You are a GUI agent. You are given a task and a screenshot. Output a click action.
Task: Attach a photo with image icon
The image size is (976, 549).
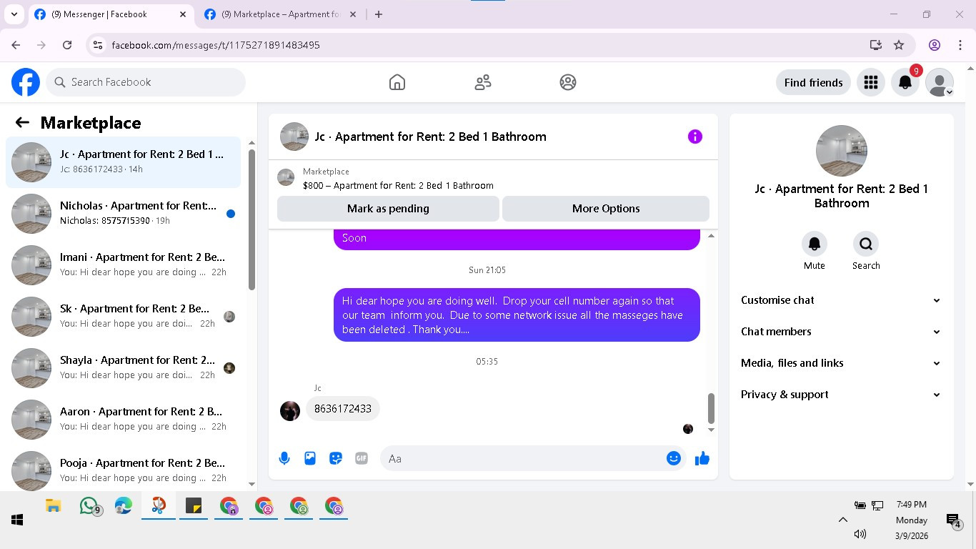(310, 459)
